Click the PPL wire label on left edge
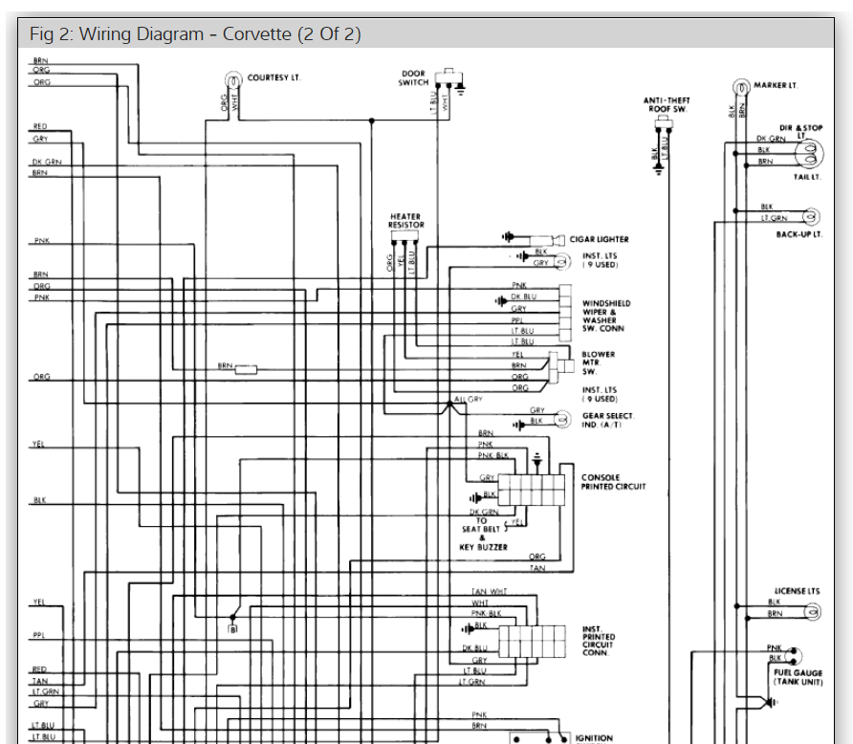The width and height of the screenshot is (853, 744). [38, 635]
